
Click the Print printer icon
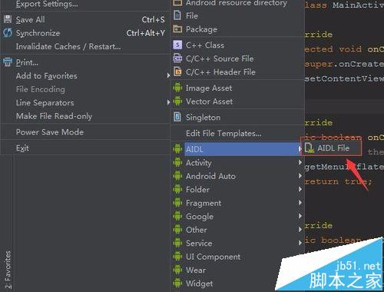tap(8, 62)
